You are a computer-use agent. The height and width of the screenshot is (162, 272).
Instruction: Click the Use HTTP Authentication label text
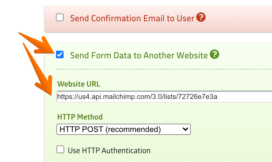[109, 151]
